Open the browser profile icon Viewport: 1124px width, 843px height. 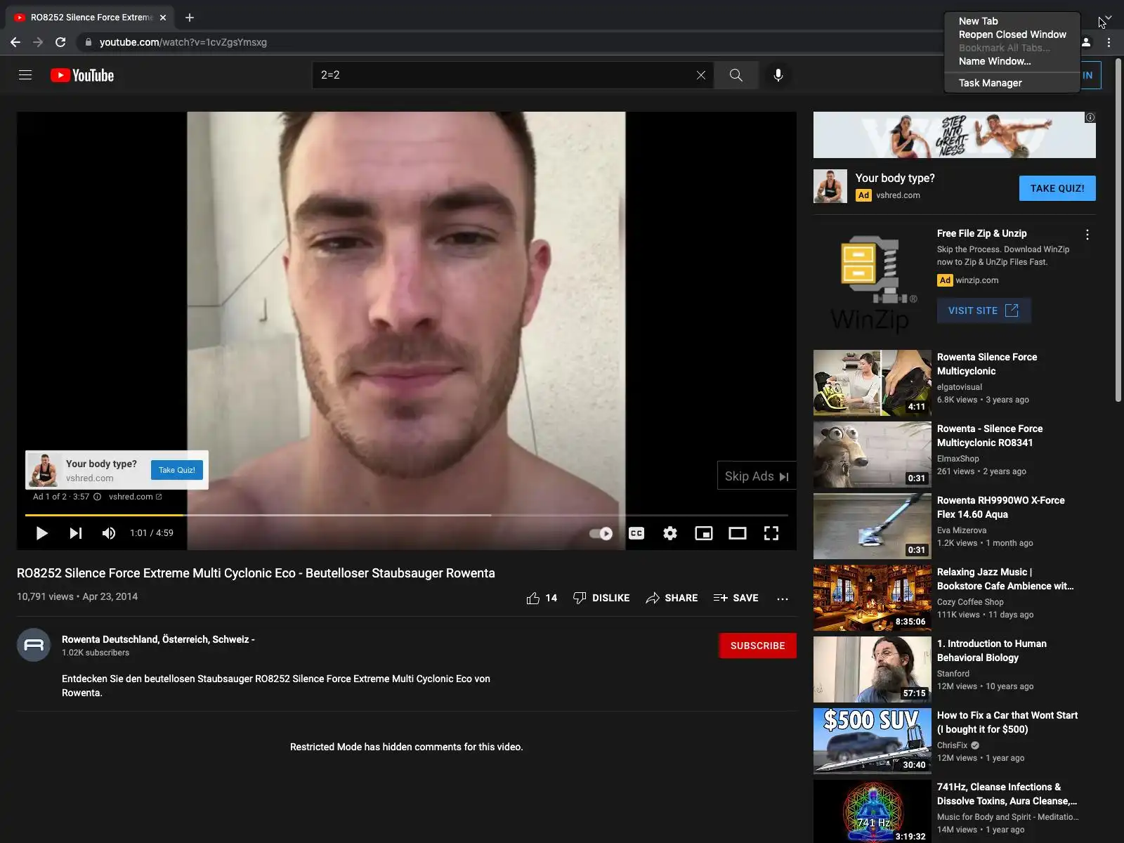[1086, 42]
